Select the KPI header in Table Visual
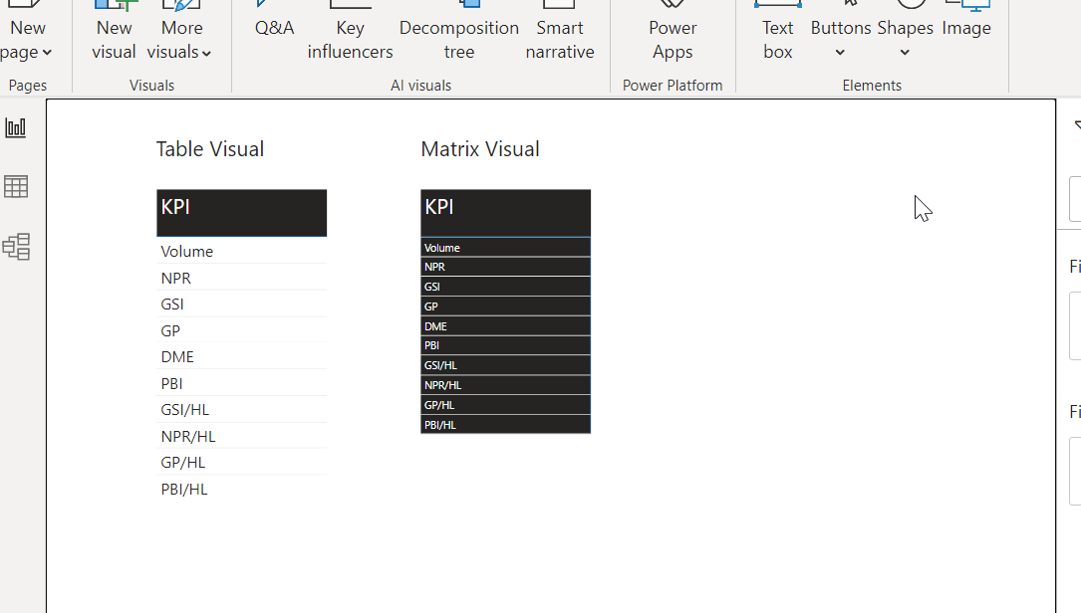The width and height of the screenshot is (1081, 613). point(241,213)
